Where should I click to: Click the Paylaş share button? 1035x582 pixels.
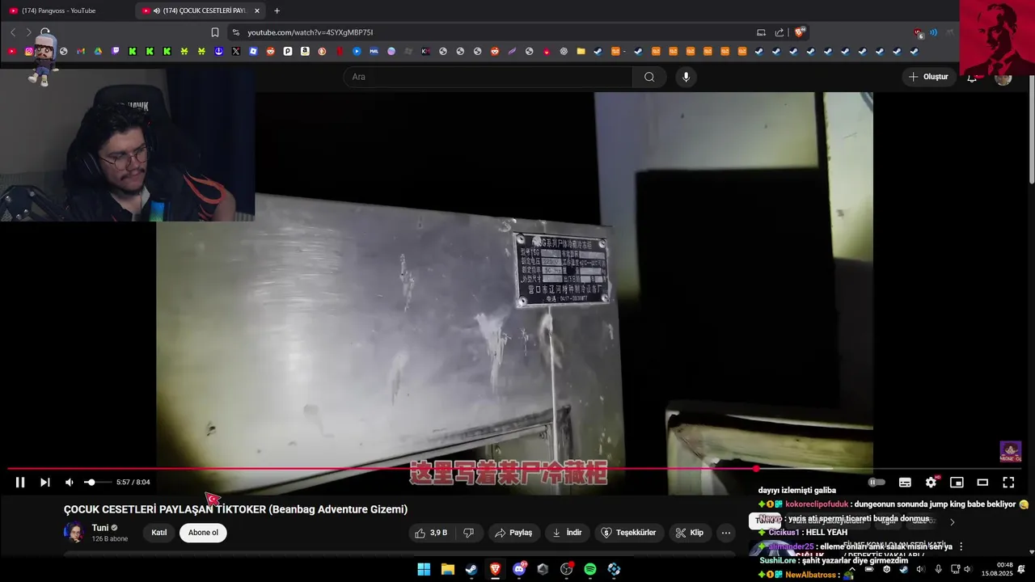point(513,533)
